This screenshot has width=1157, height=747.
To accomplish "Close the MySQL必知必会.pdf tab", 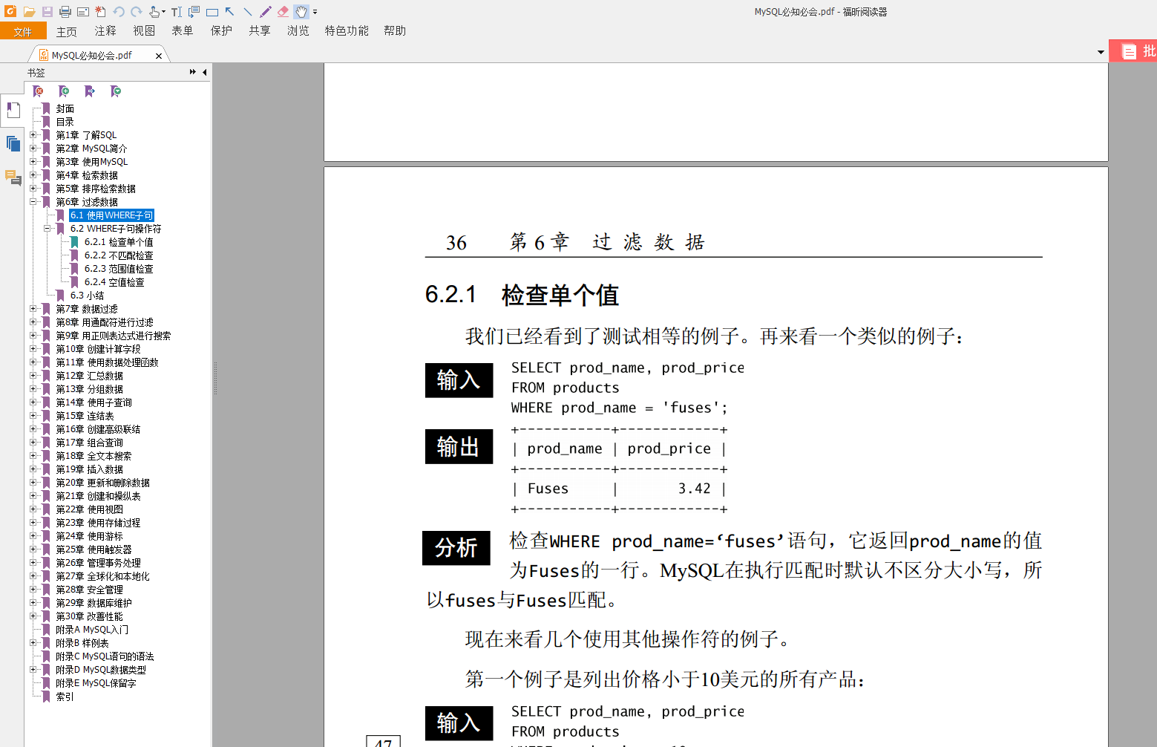I will pos(159,56).
